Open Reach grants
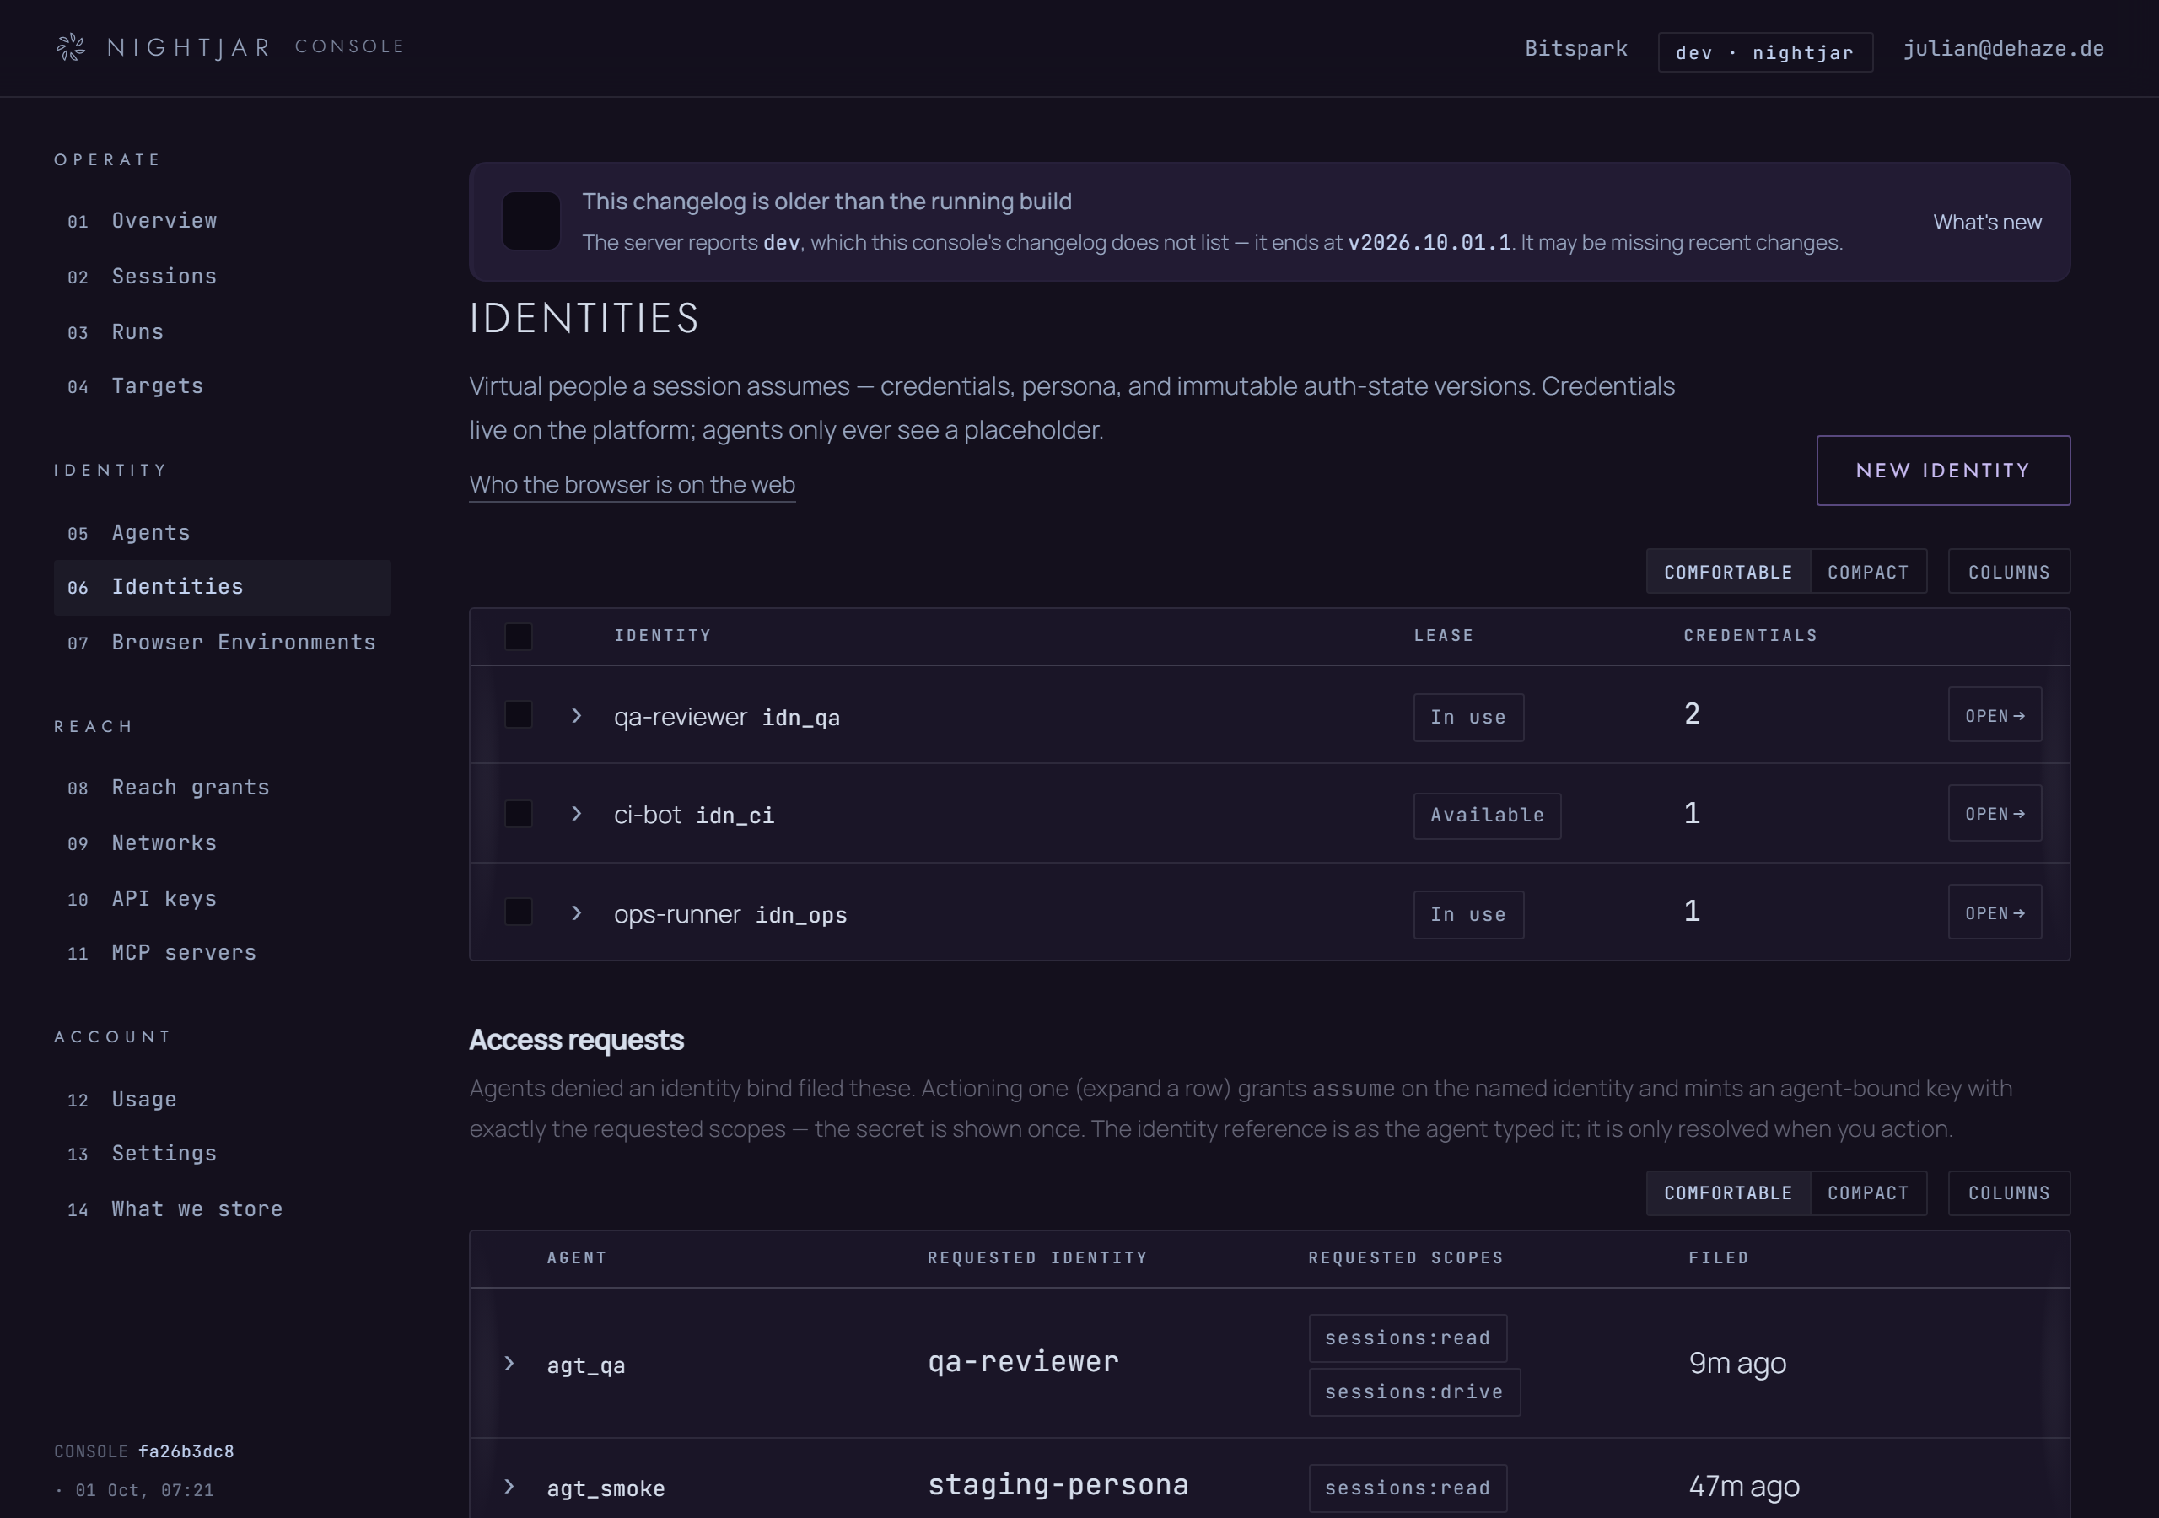Viewport: 2159px width, 1518px height. pos(223,789)
